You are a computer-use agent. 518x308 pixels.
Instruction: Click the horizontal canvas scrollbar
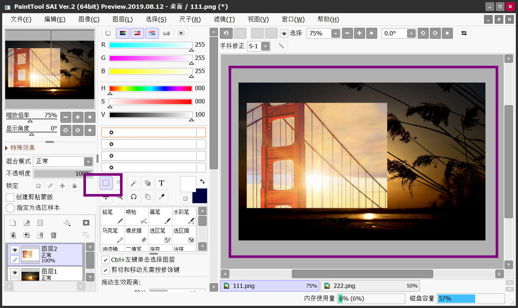(x=362, y=274)
